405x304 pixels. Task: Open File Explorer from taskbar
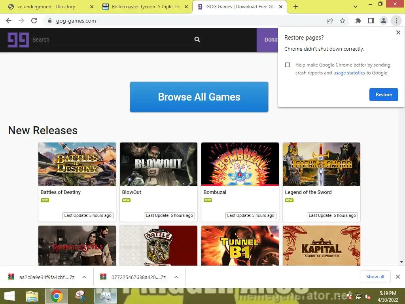(32, 296)
